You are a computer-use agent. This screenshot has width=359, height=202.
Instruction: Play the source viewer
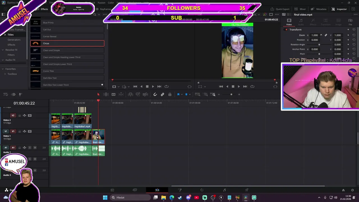tap(153, 86)
